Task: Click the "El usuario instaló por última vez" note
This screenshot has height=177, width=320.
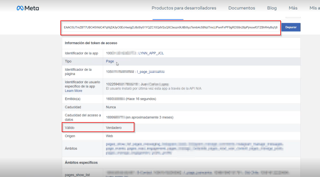Action: (x=154, y=88)
